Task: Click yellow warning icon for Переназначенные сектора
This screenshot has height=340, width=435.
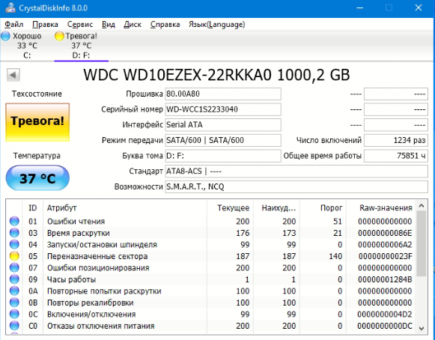Action: (x=14, y=256)
